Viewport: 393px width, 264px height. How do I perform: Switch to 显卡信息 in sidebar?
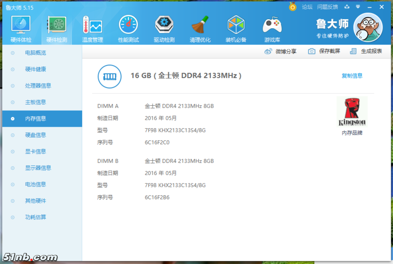click(x=35, y=151)
